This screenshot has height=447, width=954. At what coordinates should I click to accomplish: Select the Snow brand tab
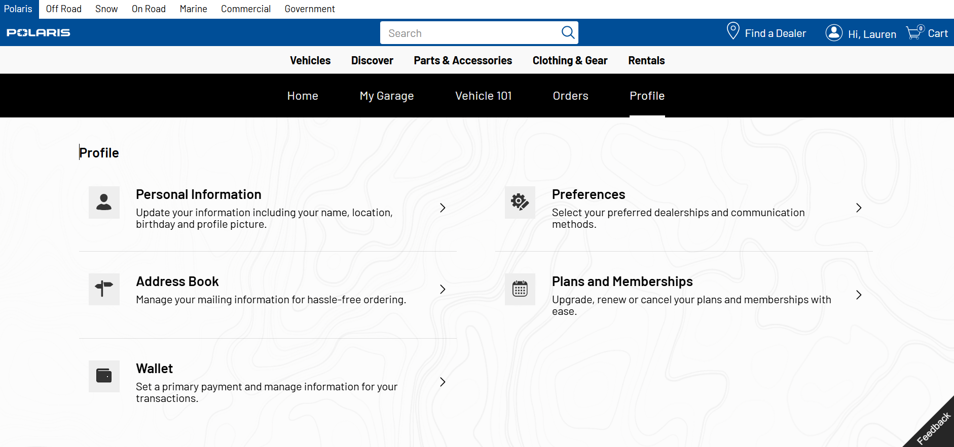[x=106, y=9]
